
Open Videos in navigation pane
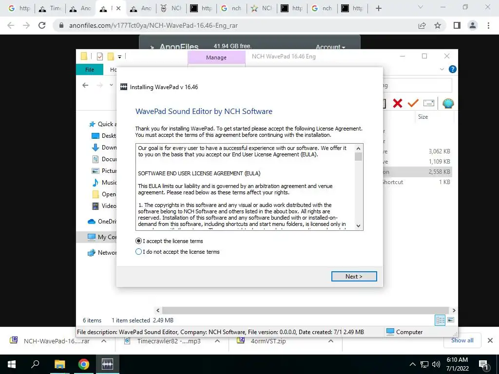(x=104, y=206)
